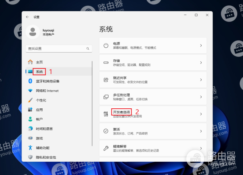Viewport: 243px width, 175px height.
Task: Click the network Wi-Fi icon
Action: click(x=30, y=91)
